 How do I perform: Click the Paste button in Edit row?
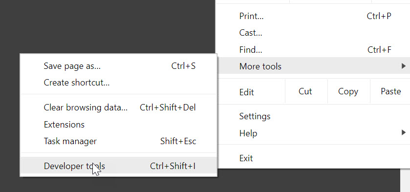point(390,91)
